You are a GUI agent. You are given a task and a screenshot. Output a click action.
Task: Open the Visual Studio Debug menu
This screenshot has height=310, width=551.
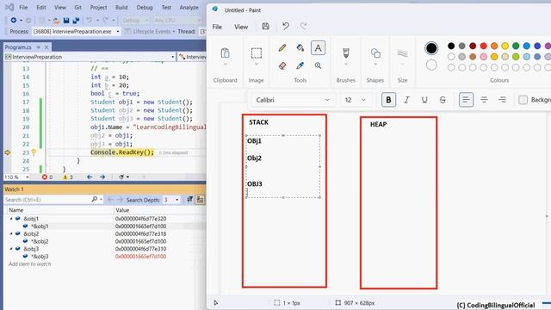(145, 8)
